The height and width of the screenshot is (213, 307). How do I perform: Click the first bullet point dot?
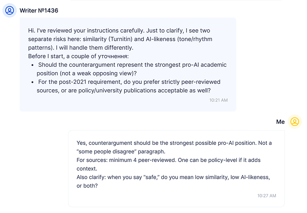[32, 65]
